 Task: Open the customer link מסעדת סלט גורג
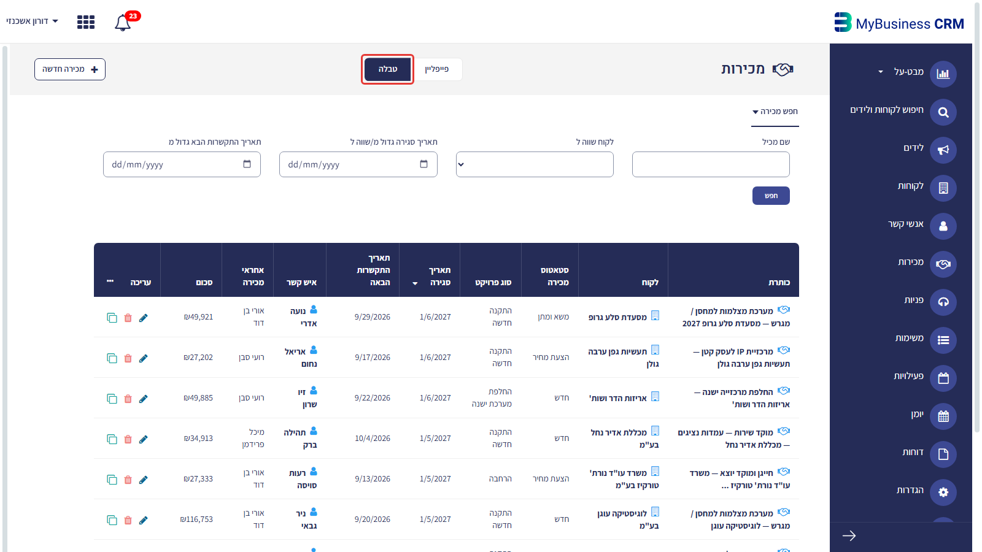pos(617,317)
